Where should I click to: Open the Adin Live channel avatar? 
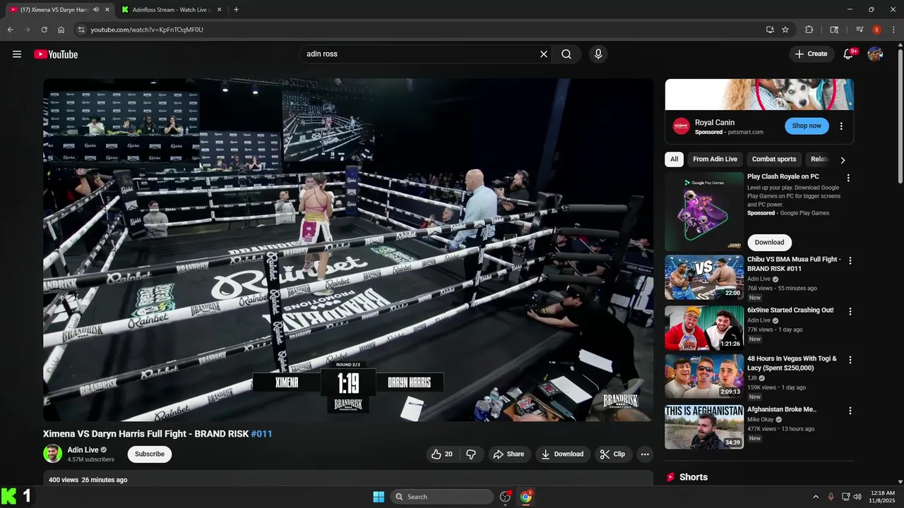click(53, 454)
